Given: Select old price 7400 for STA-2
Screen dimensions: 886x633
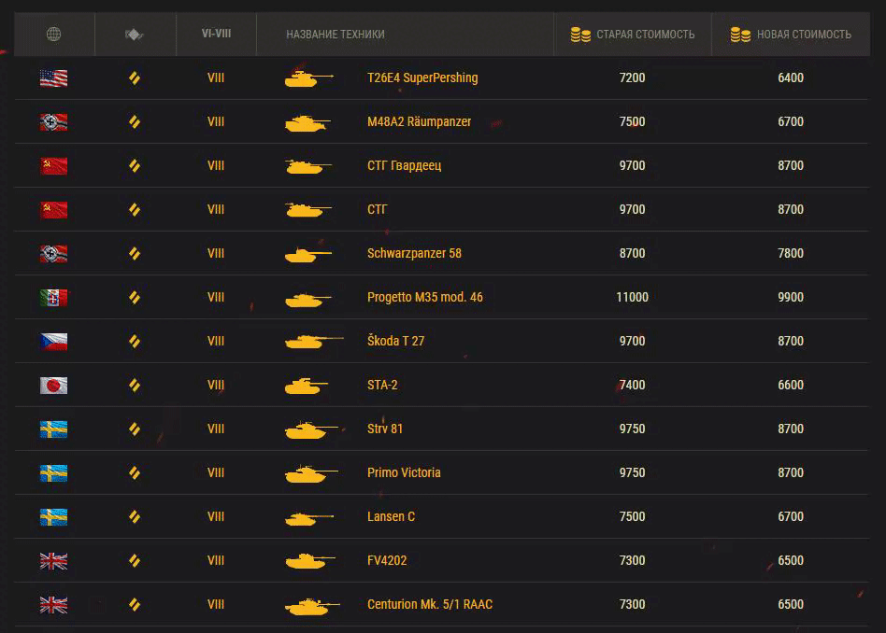Looking at the screenshot, I should (633, 385).
